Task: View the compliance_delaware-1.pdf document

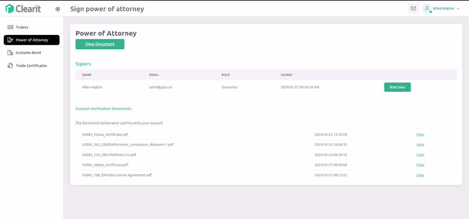Action: pos(420,144)
